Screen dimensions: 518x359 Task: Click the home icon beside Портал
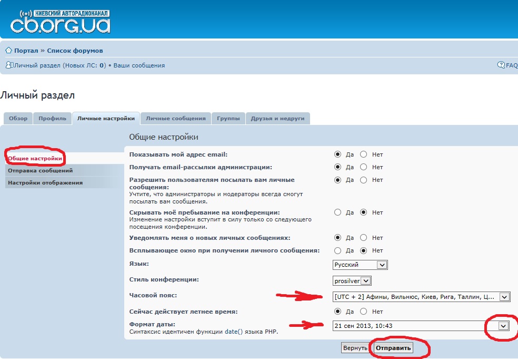tap(8, 51)
